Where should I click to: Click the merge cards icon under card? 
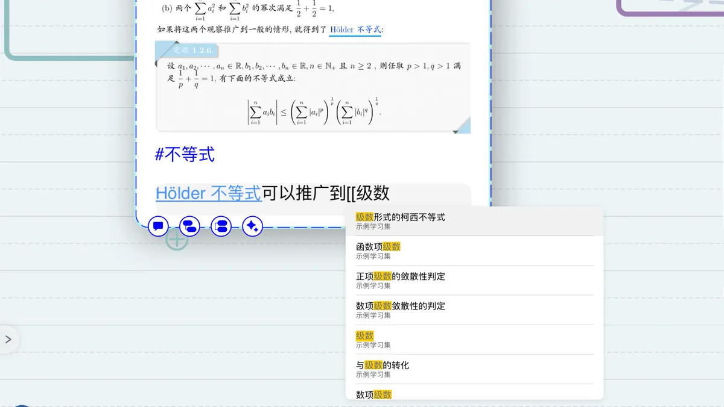(221, 226)
